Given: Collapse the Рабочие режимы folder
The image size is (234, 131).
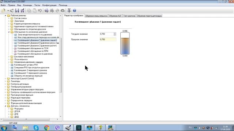Looking at the screenshot, I should point(5,15).
